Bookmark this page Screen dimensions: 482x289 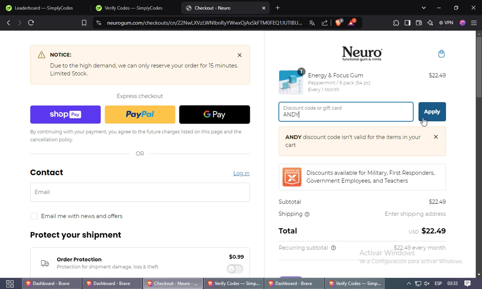[x=84, y=23]
